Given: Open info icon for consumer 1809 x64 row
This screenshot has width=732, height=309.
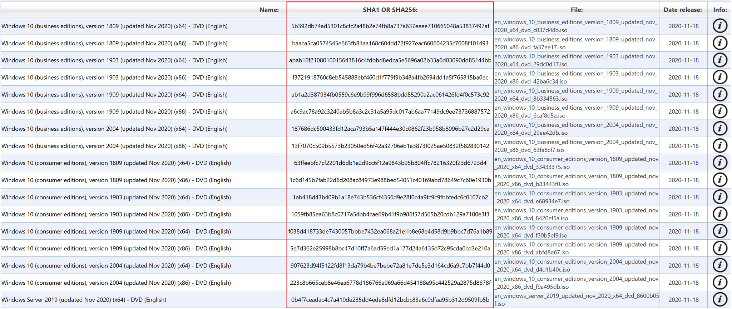Looking at the screenshot, I should pos(720,163).
